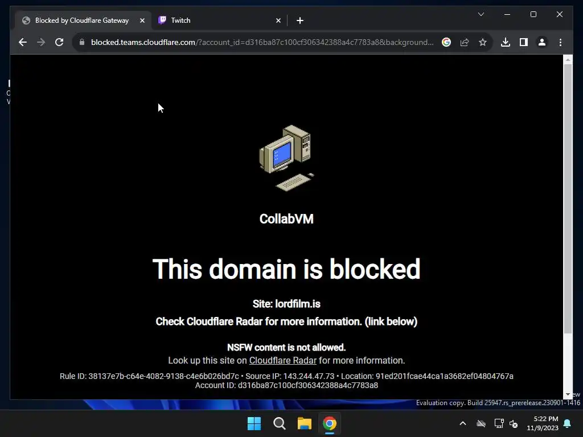Open File Explorer from the taskbar

click(x=304, y=423)
